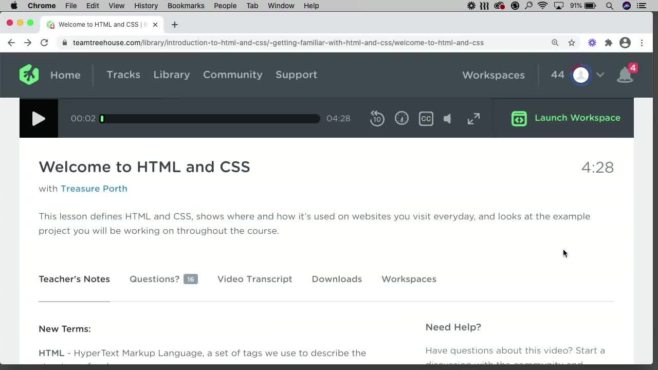Switch to the Video Transcript tab
The width and height of the screenshot is (658, 370).
click(254, 279)
